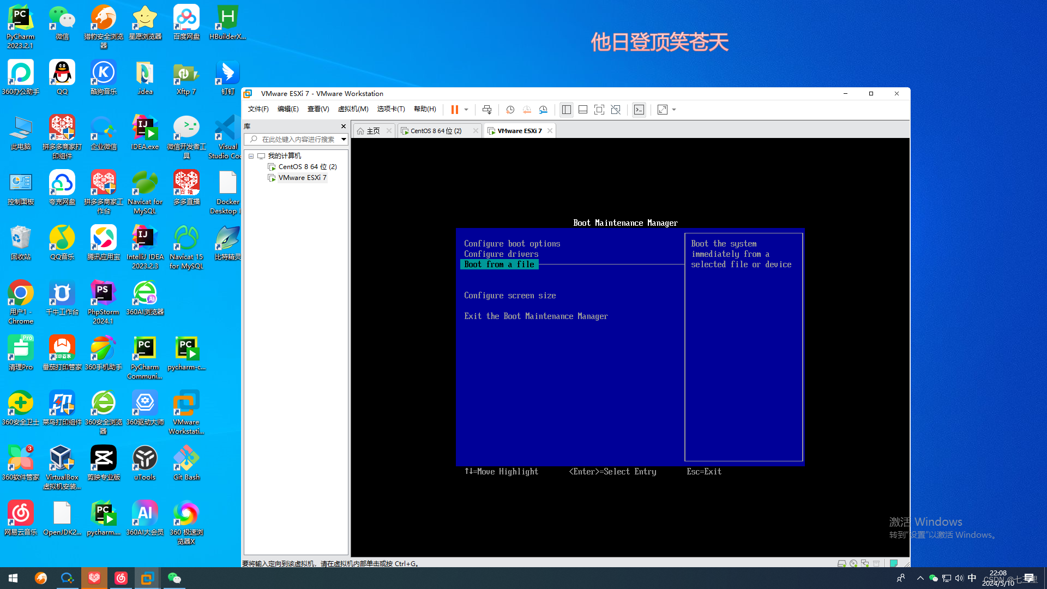Viewport: 1047px width, 589px height.
Task: Toggle the thumbnail bar view
Action: tap(582, 110)
